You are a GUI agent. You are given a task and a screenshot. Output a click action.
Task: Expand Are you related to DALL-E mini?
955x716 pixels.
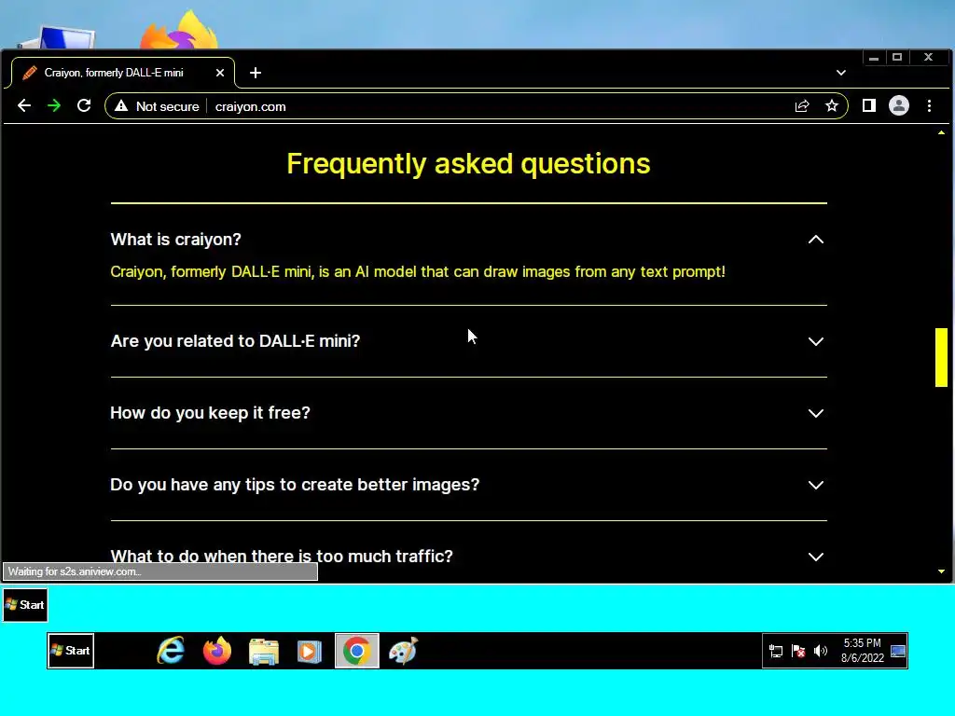click(815, 341)
